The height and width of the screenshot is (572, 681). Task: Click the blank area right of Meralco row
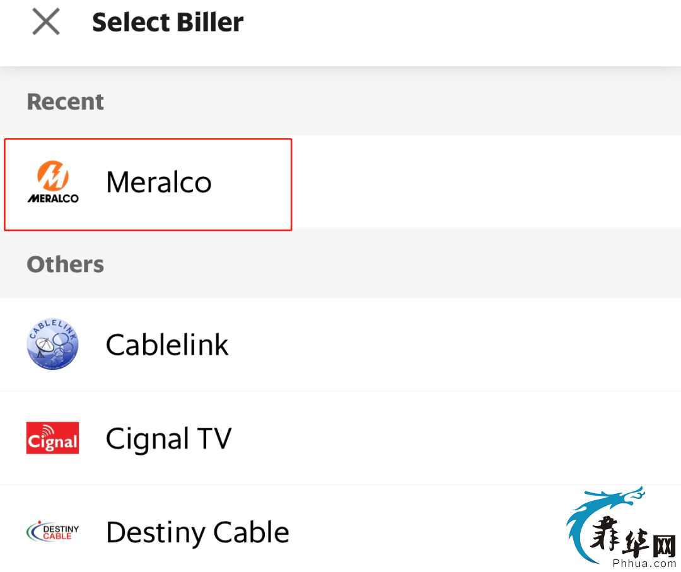pyautogui.click(x=486, y=181)
